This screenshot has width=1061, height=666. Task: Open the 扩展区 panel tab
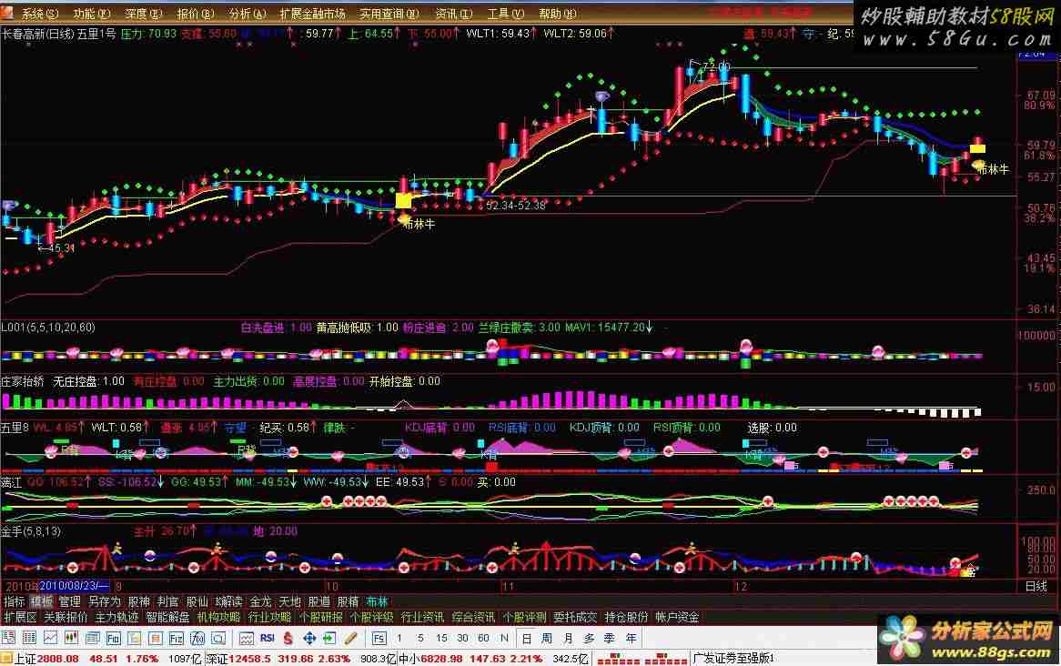click(x=20, y=617)
